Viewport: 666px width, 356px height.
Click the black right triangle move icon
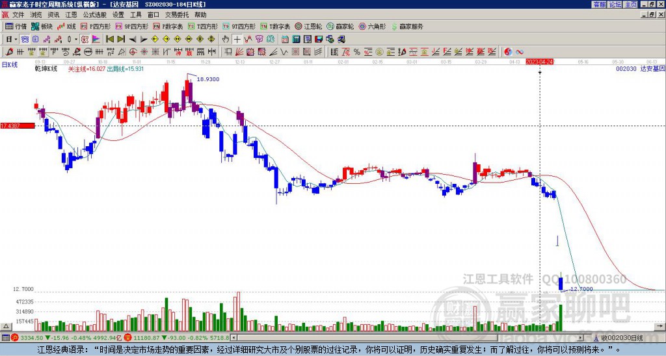pos(144,39)
